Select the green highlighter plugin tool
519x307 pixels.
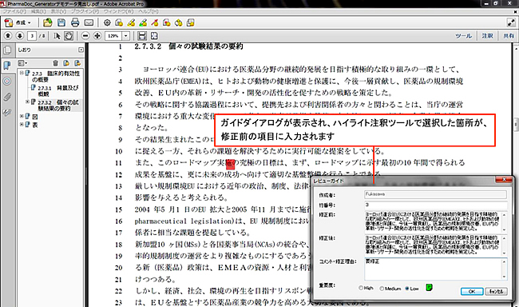(x=143, y=22)
